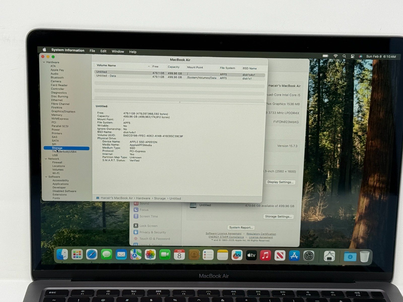The image size is (403, 302).
Task: Click Hardware in the bottom path bar
Action: pos(143,198)
